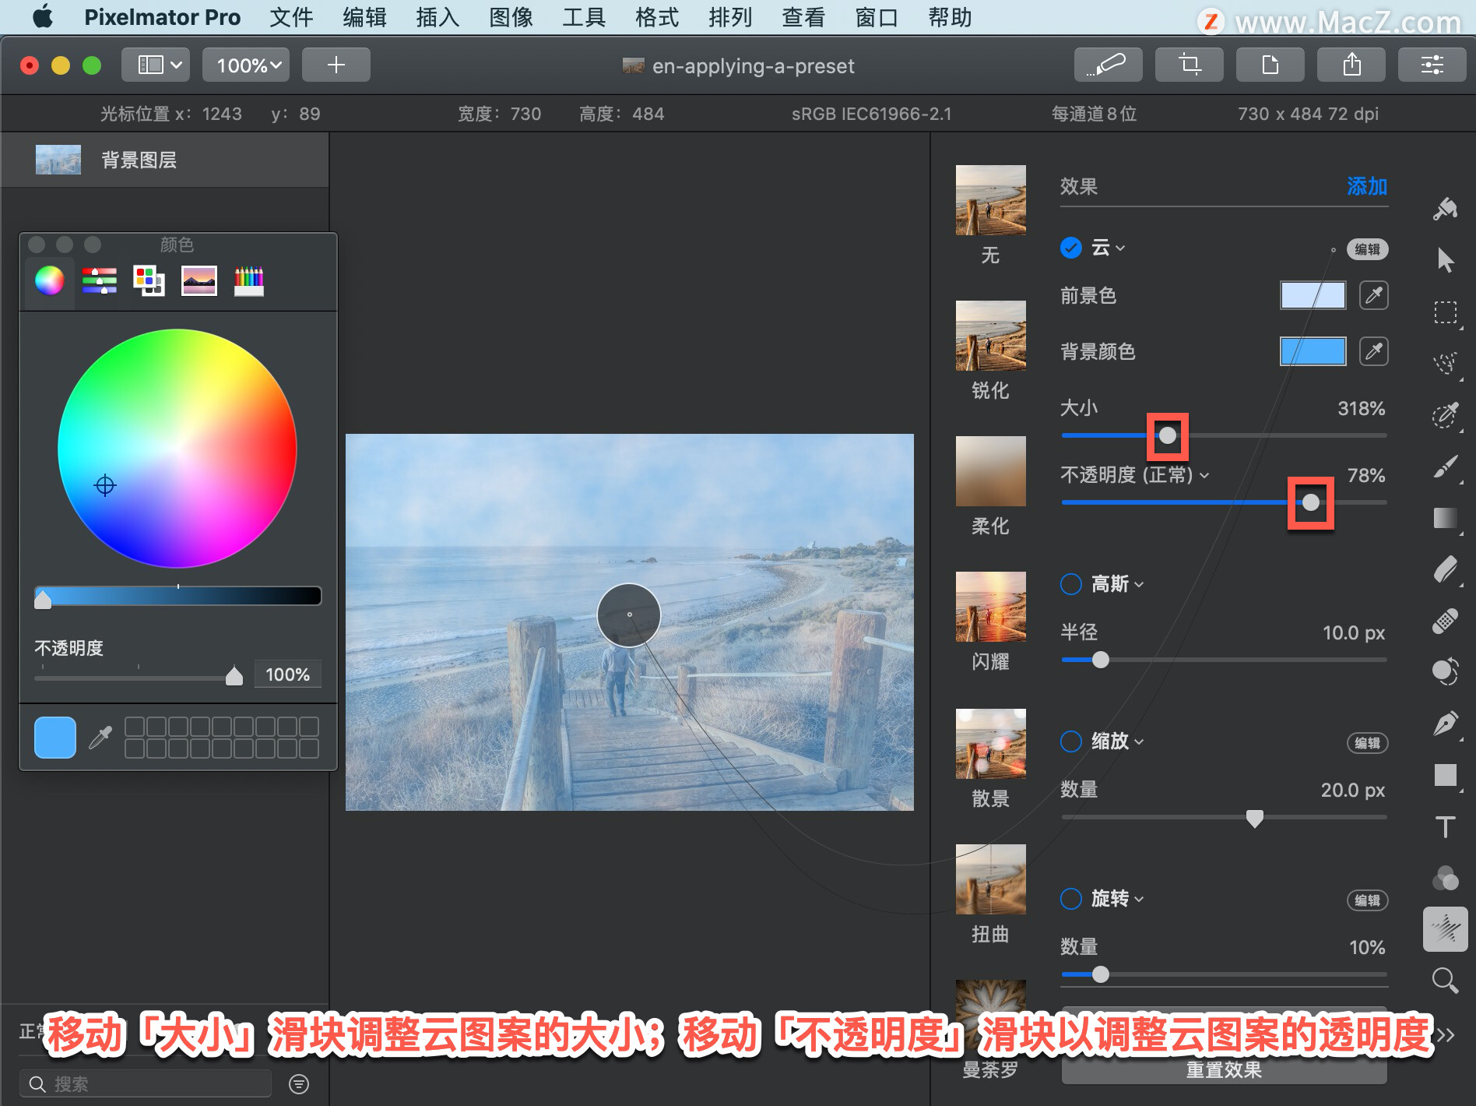
Task: Open the Share icon in toolbar
Action: pos(1351,65)
